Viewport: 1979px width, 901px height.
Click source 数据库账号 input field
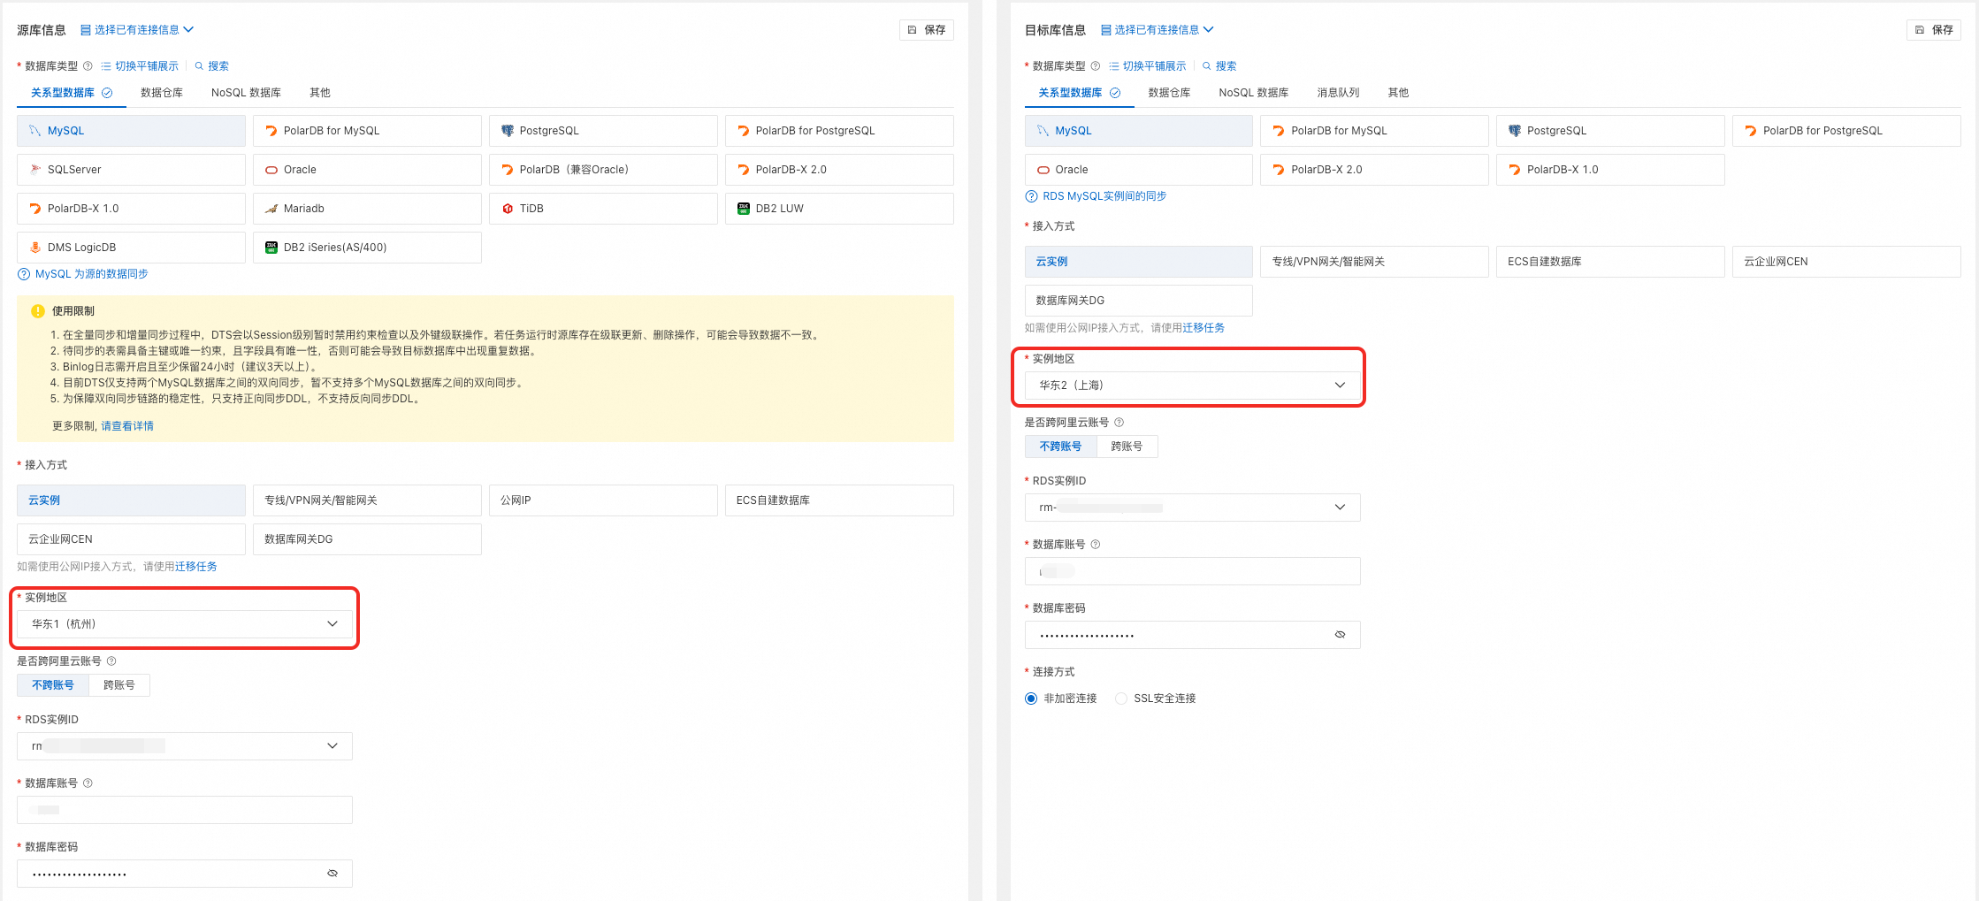185,810
